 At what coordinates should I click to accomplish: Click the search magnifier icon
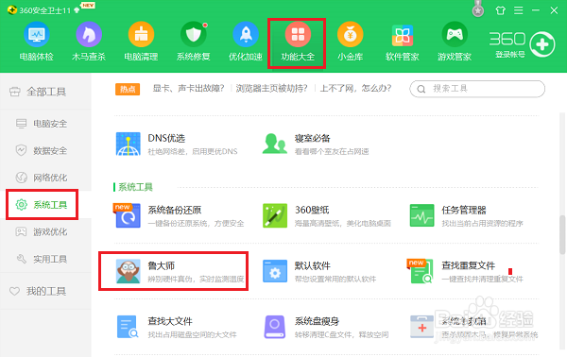tap(421, 89)
